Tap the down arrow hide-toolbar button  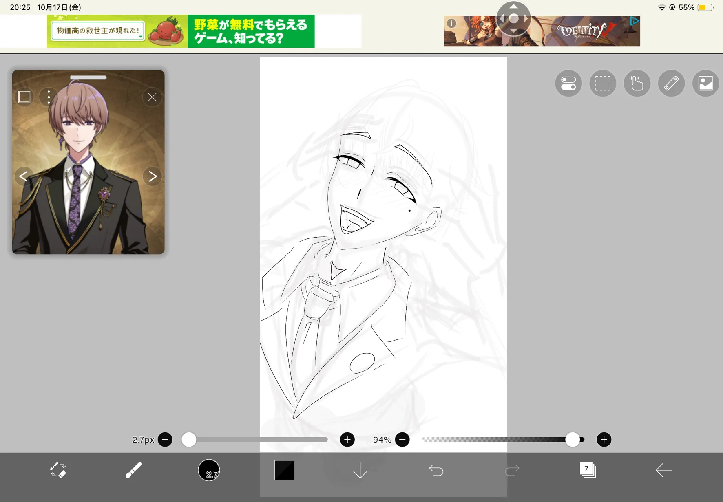pyautogui.click(x=360, y=471)
